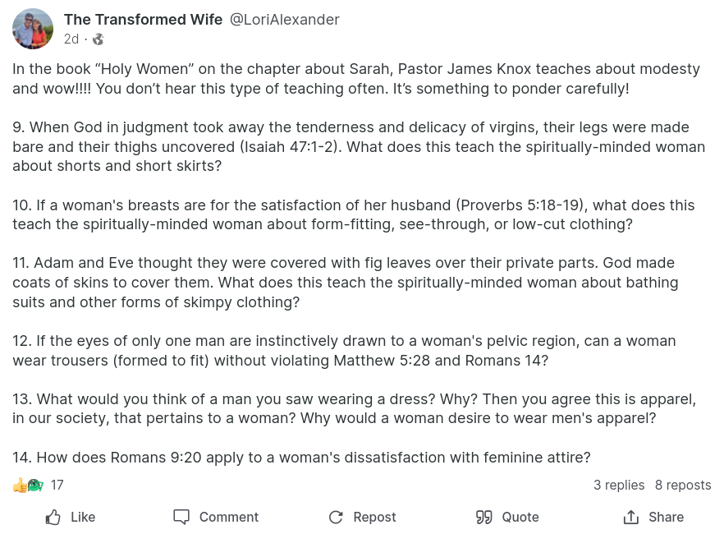Click the yellow thumbs-up reaction emoji
Image resolution: width=724 pixels, height=534 pixels.
pos(20,486)
